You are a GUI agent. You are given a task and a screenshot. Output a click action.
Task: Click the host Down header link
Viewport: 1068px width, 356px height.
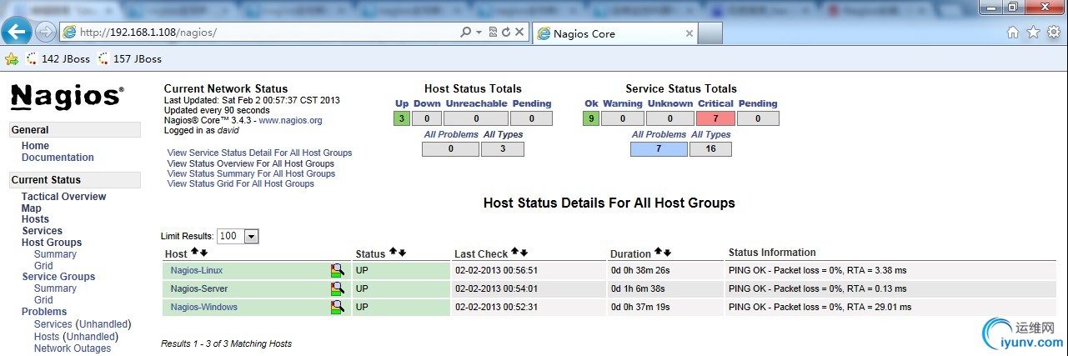[x=427, y=104]
